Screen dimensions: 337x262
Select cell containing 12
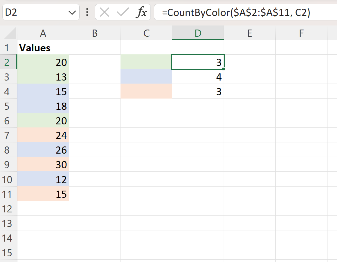pyautogui.click(x=43, y=179)
